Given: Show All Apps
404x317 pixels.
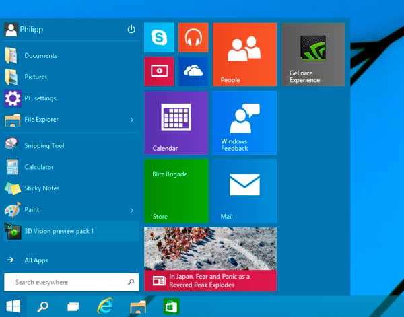Looking at the screenshot, I should [36, 260].
